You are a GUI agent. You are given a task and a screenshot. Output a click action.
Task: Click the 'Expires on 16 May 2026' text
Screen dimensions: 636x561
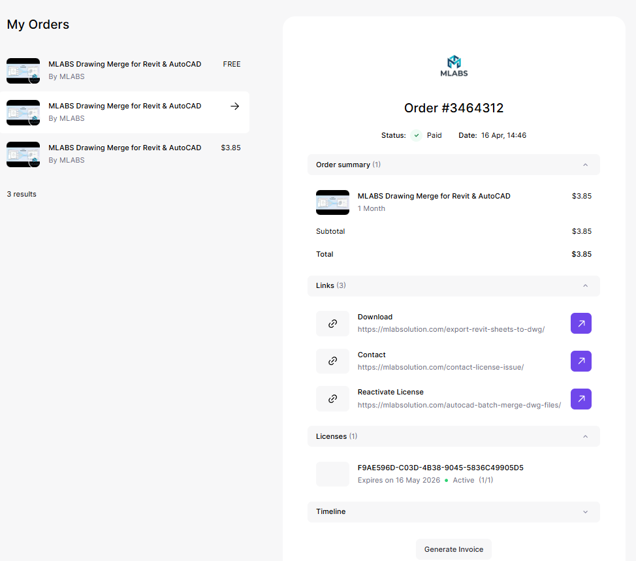coord(399,480)
